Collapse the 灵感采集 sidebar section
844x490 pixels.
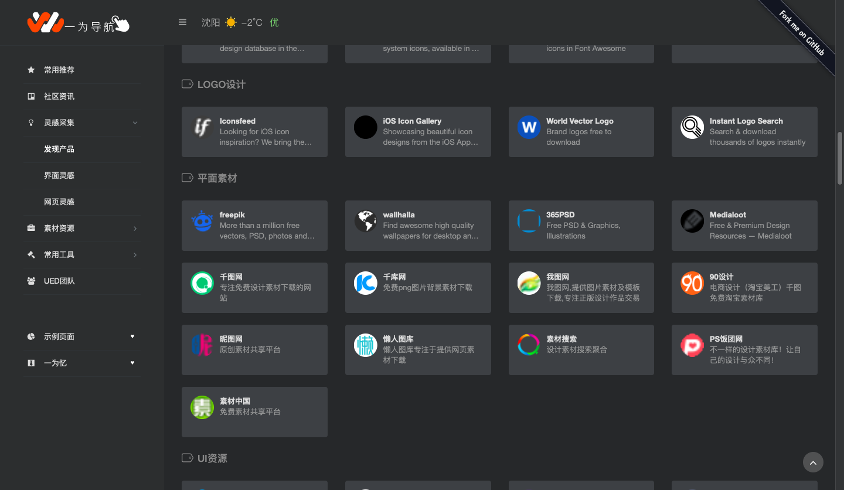[135, 122]
